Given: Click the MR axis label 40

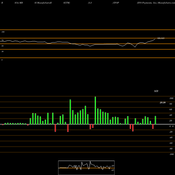Looking at the screenshot, I should 171,115.
